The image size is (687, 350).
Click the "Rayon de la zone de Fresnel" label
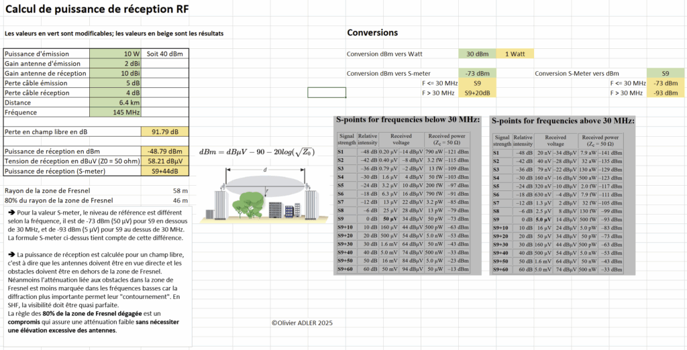(46, 190)
